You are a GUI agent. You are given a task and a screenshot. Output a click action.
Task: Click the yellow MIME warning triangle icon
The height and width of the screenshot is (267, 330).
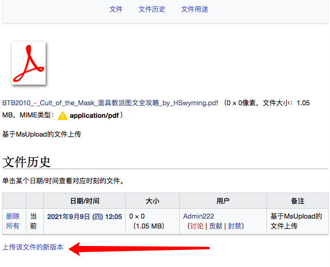tap(63, 116)
